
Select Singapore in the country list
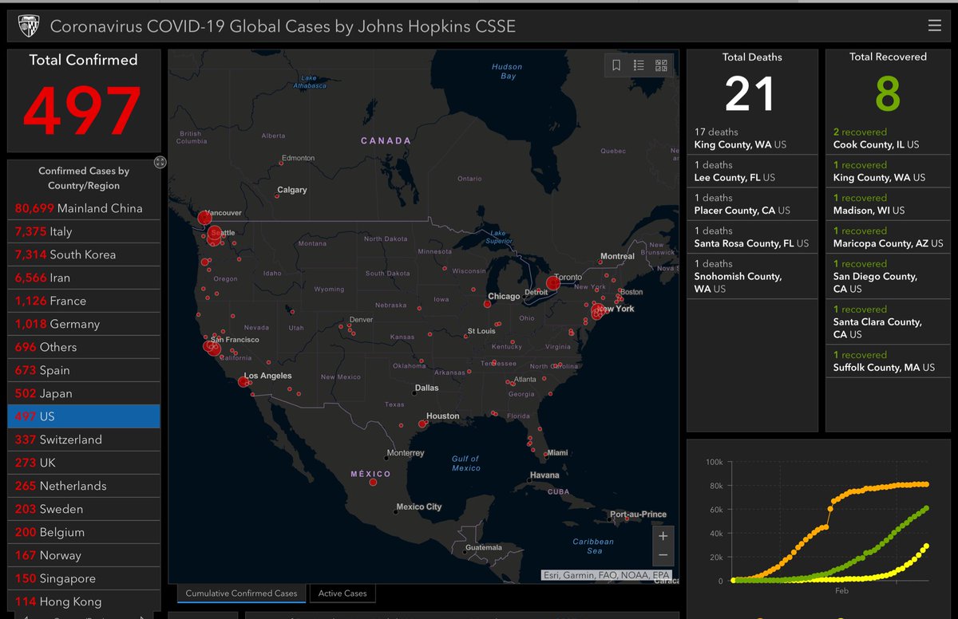[x=84, y=578]
